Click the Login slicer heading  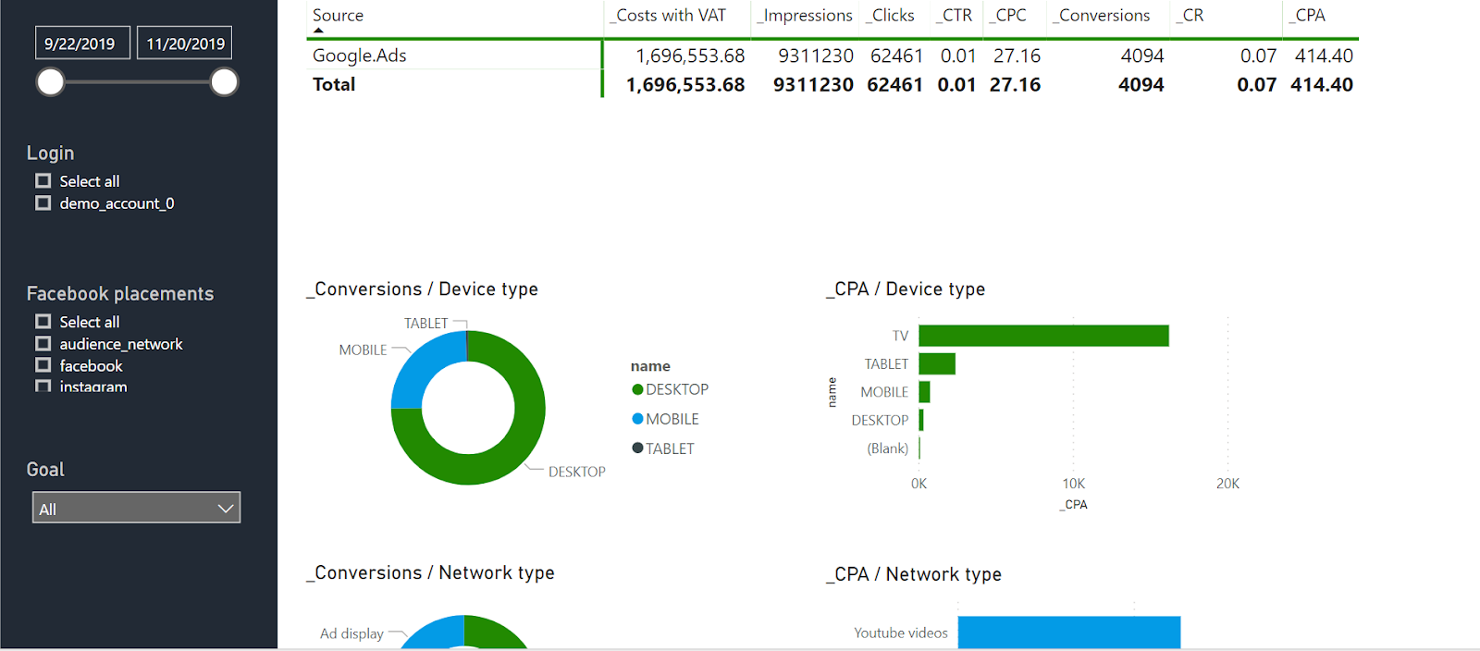click(50, 154)
